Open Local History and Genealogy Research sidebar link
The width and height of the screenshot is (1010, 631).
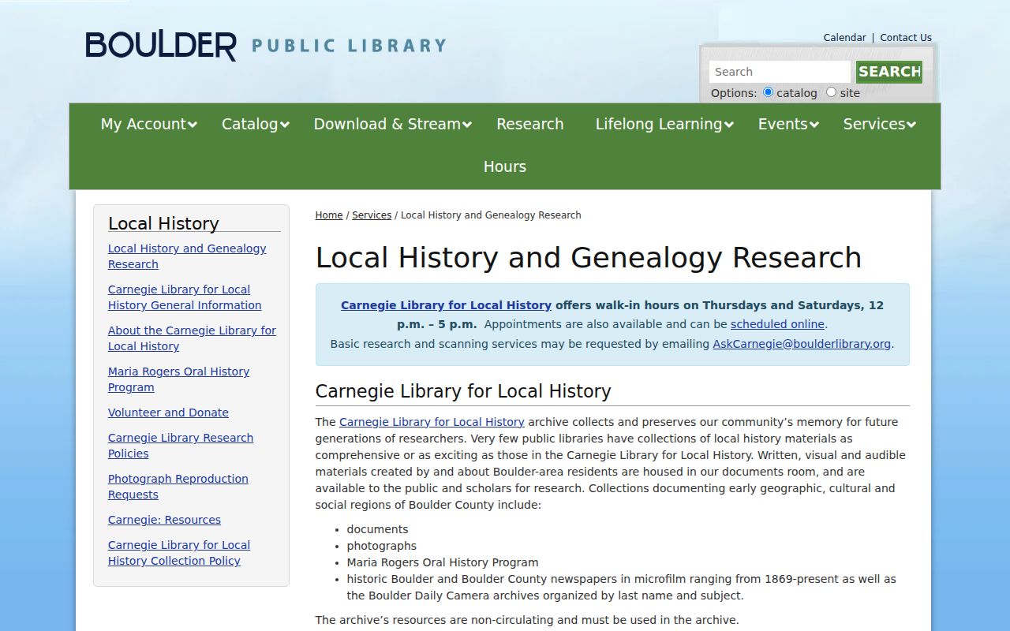tap(187, 256)
